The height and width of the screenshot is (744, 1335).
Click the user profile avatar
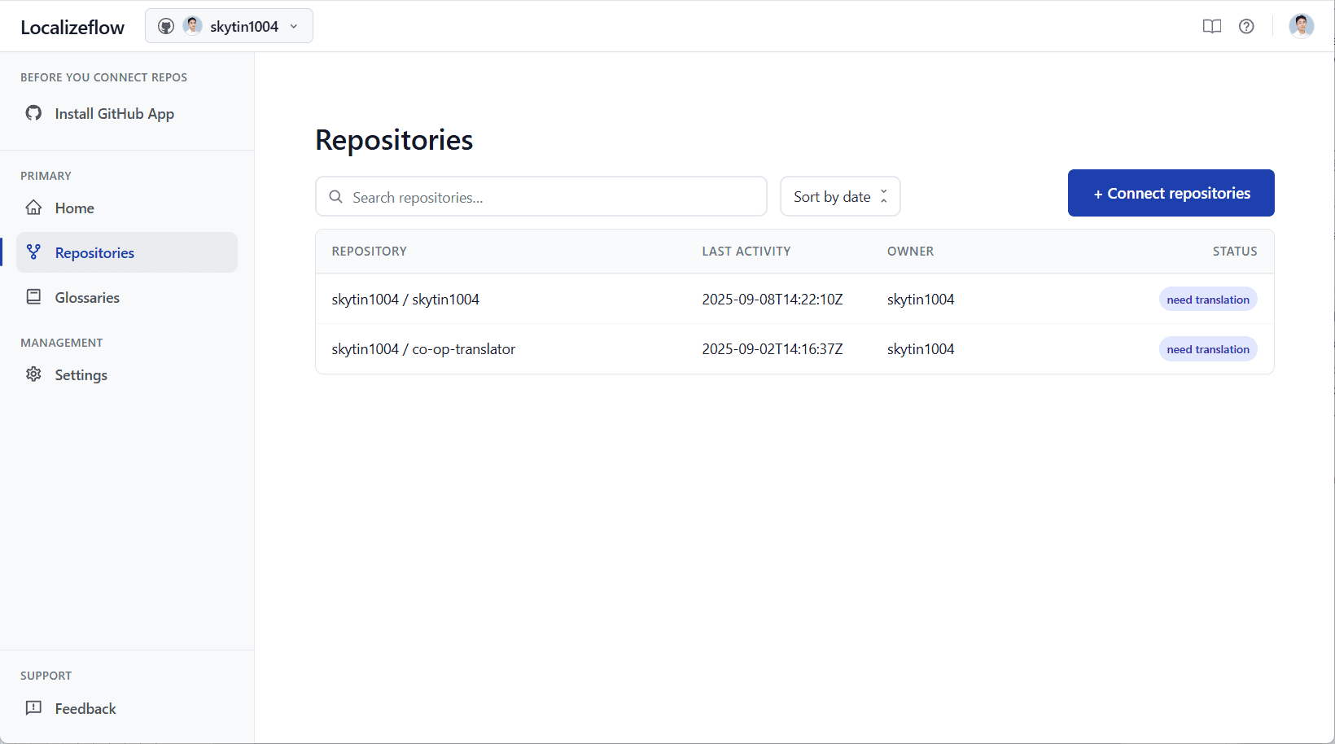[1301, 26]
